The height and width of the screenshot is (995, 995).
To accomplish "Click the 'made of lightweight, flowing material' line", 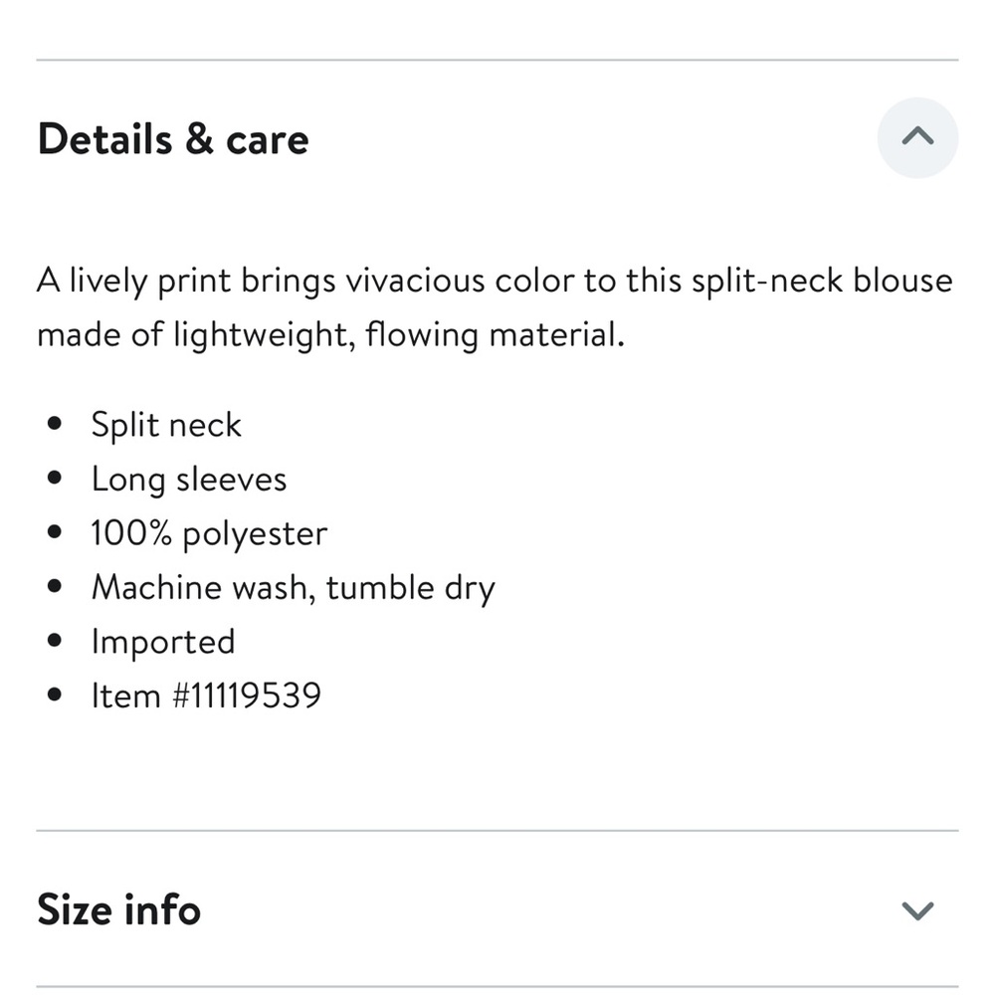I will click(x=330, y=334).
